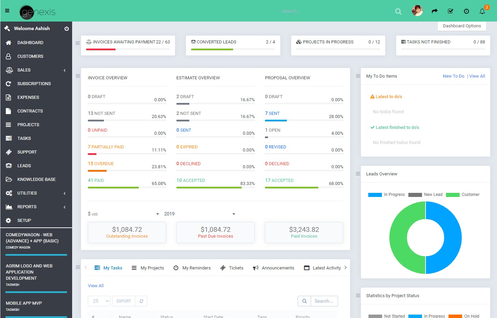Toggle the New Lead legend item
Screen dimensions: 497x318
(x=426, y=195)
